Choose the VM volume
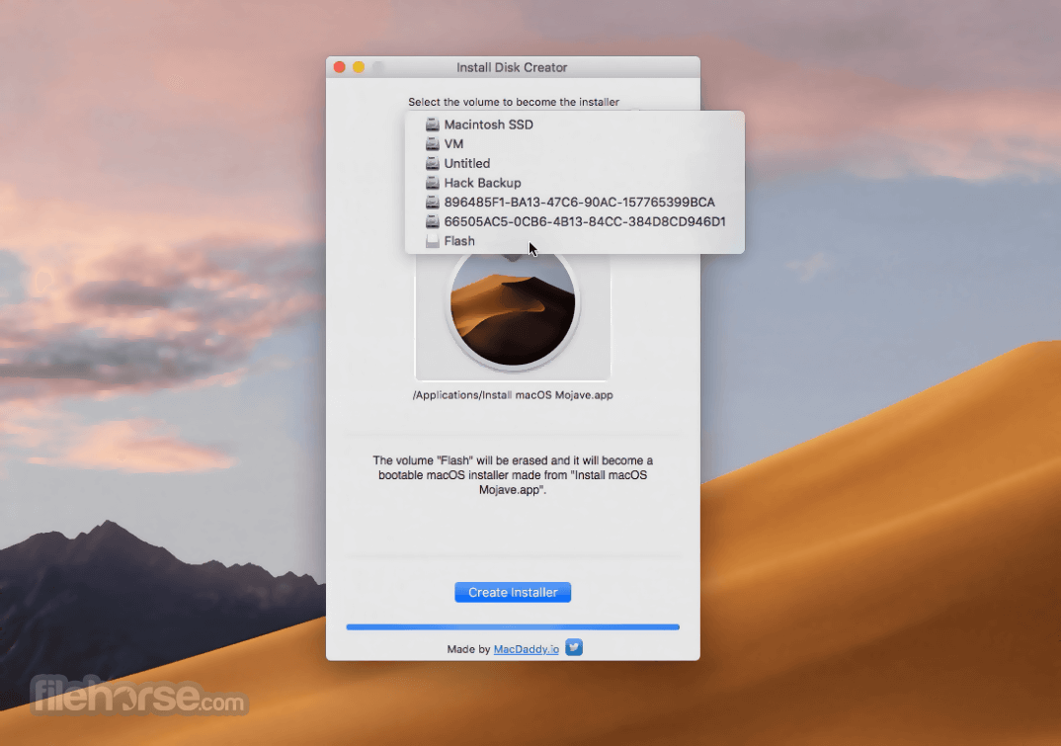This screenshot has width=1061, height=746. coord(575,144)
